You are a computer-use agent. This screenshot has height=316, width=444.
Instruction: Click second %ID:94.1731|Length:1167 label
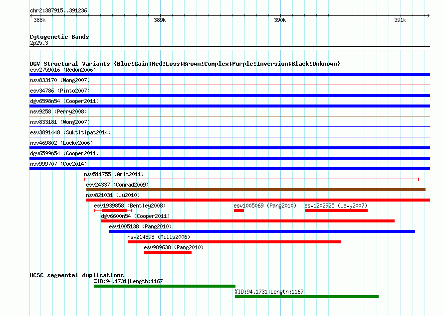(x=269, y=292)
